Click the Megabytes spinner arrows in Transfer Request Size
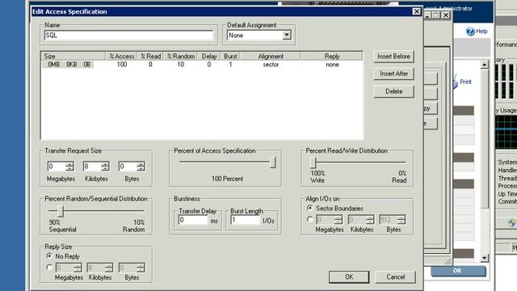The width and height of the screenshot is (517, 291). [69, 167]
